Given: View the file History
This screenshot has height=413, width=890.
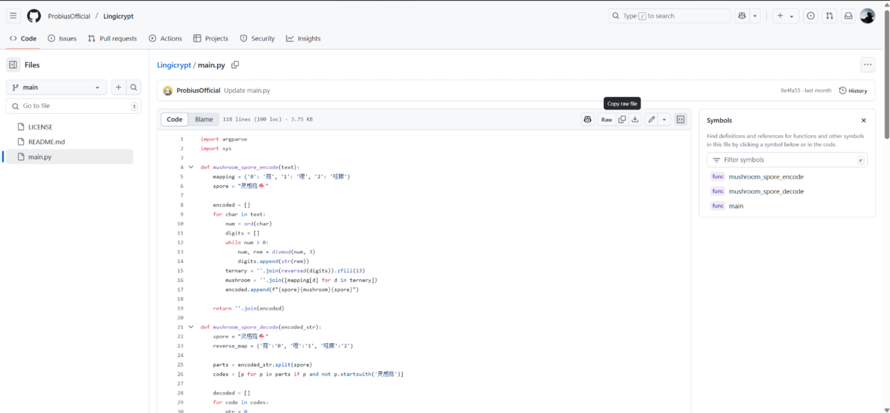Looking at the screenshot, I should point(853,90).
